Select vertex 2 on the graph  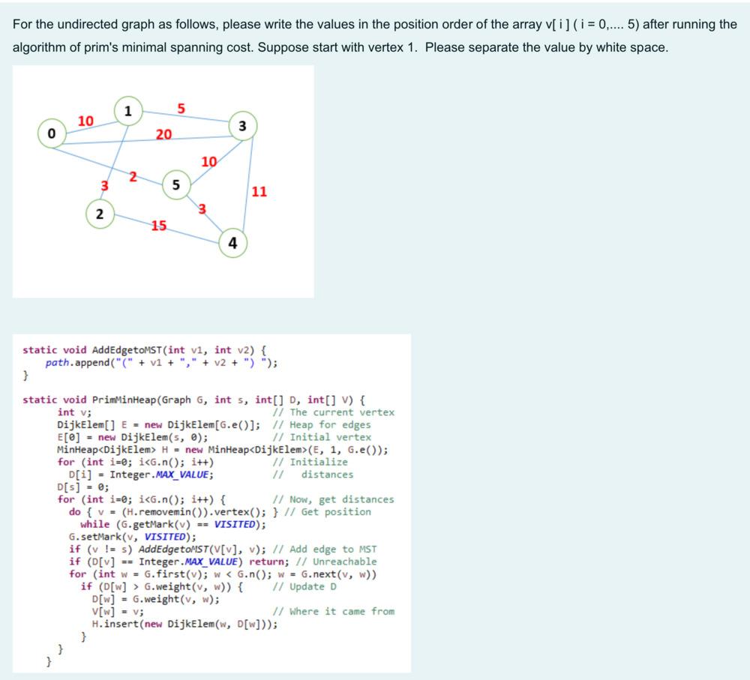coord(98,214)
